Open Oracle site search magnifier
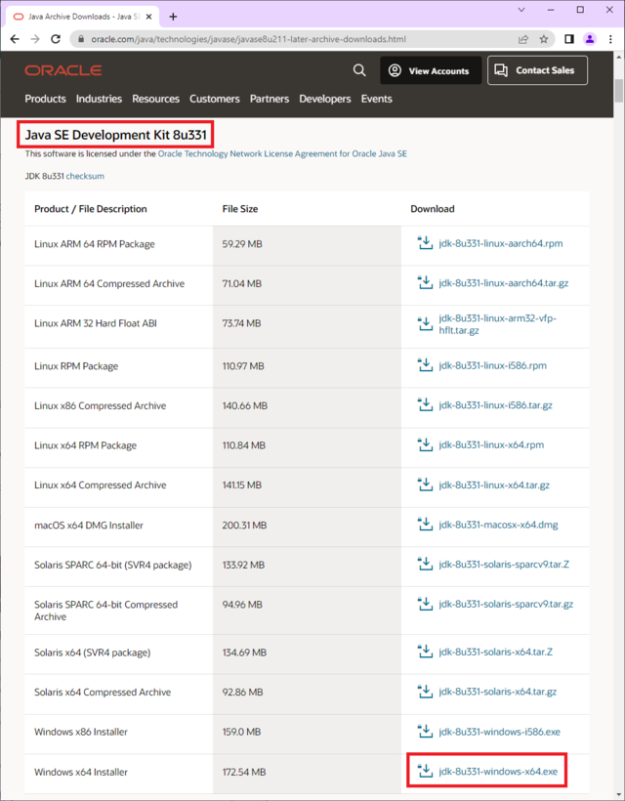 pos(359,70)
